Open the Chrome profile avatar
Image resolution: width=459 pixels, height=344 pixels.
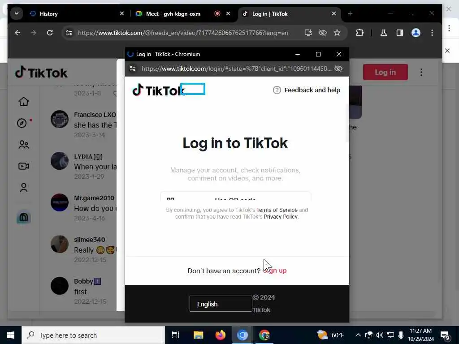416,33
